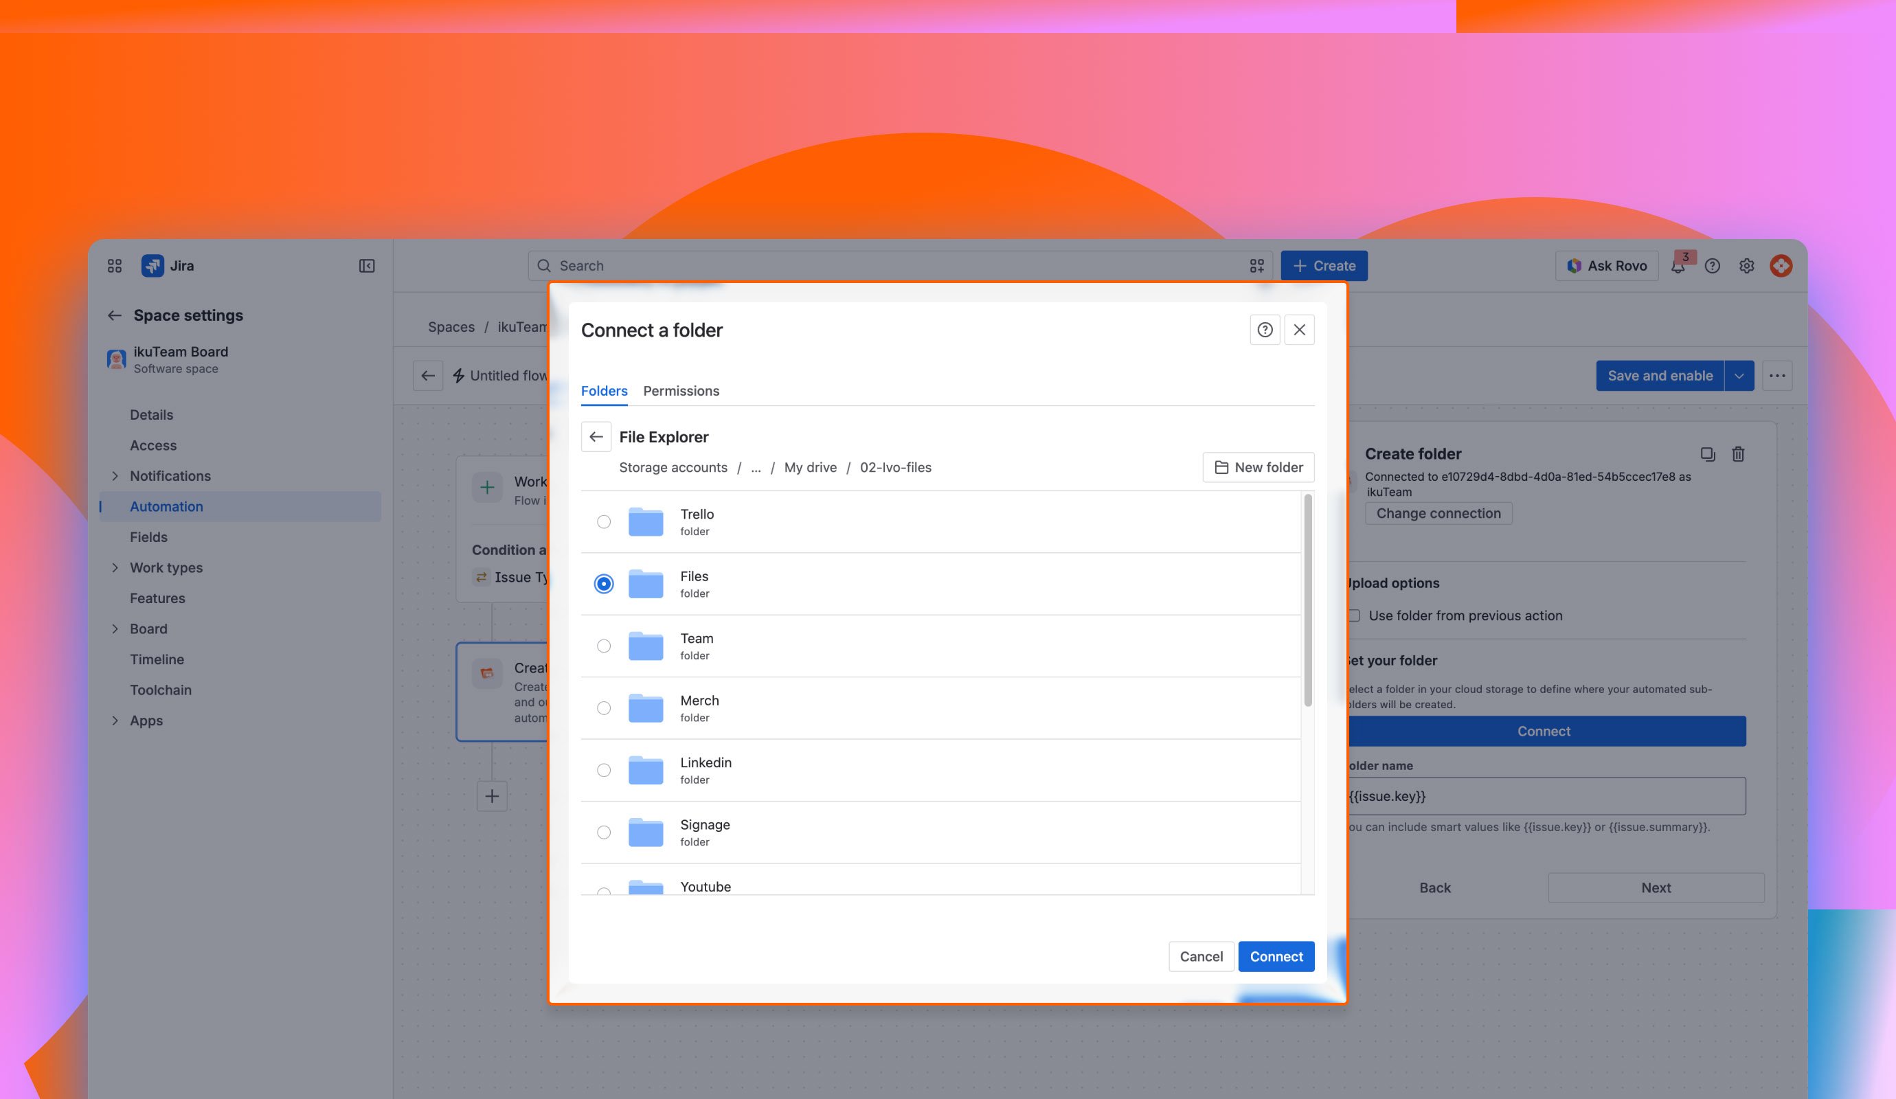1896x1099 pixels.
Task: Close the Connect a folder dialog
Action: tap(1299, 330)
